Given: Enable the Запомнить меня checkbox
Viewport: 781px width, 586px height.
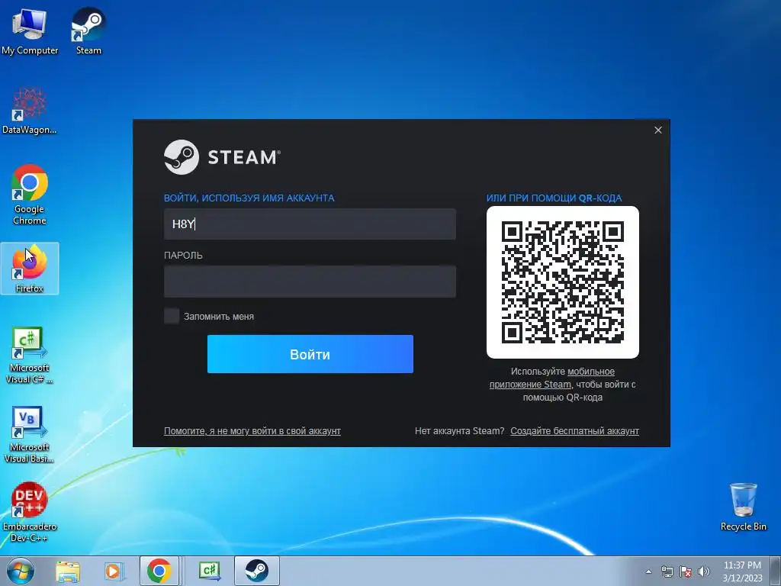Looking at the screenshot, I should coord(172,316).
